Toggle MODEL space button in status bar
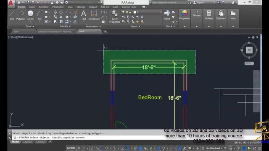 pyautogui.click(x=71, y=148)
